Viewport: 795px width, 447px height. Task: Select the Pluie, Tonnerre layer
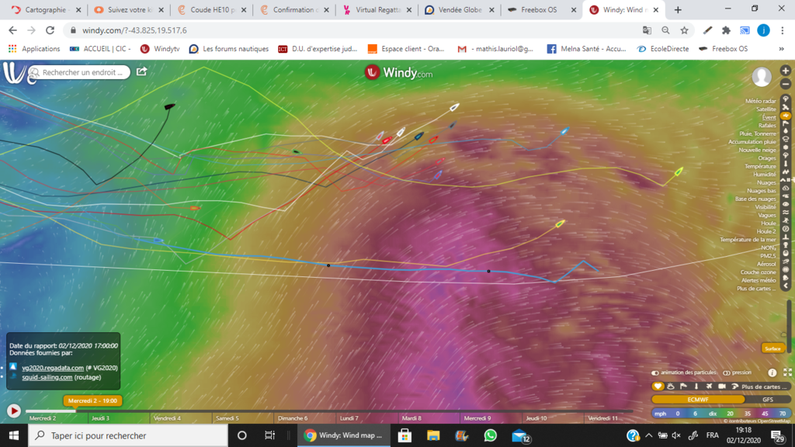[758, 133]
